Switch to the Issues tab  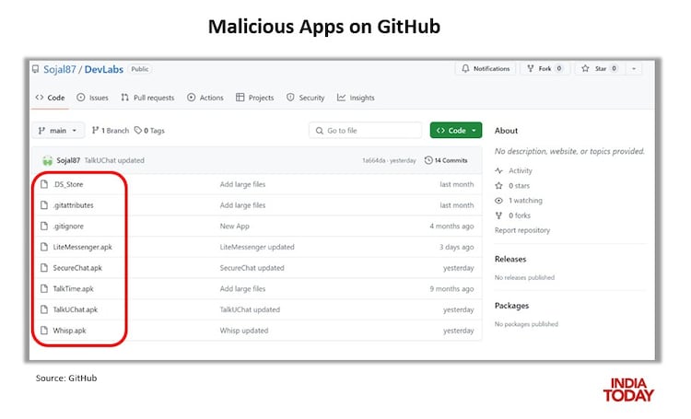pos(93,98)
